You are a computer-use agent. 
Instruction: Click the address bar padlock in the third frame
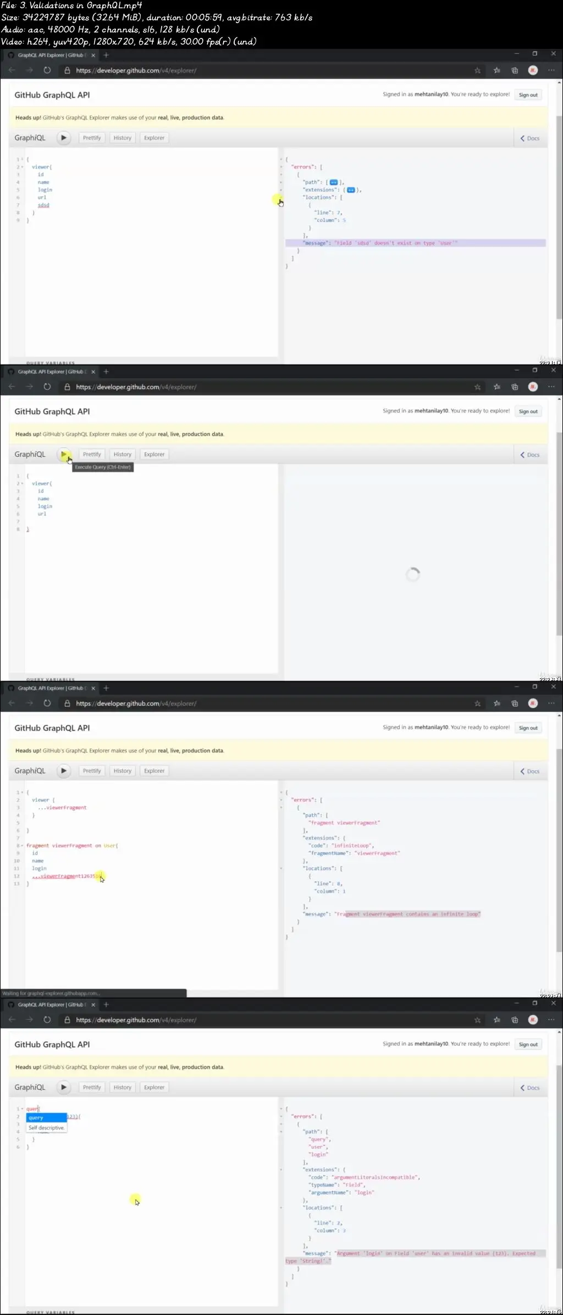[67, 703]
